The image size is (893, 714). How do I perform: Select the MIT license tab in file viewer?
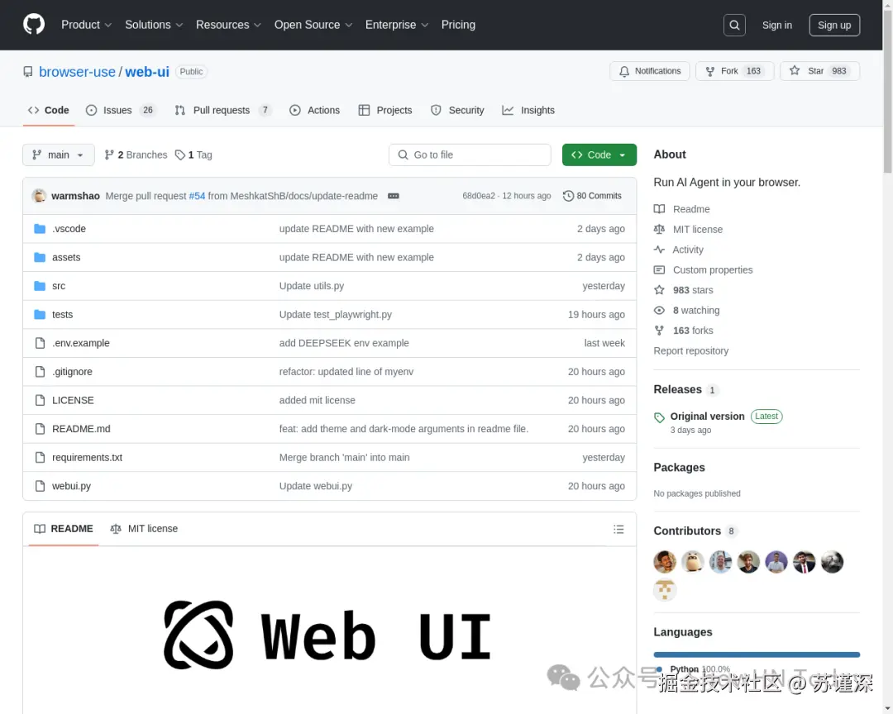pyautogui.click(x=144, y=529)
